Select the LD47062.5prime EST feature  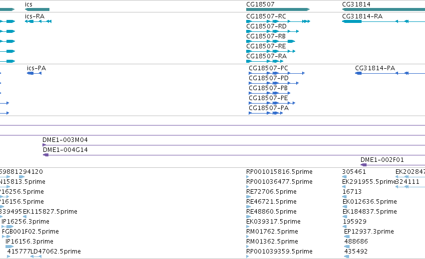[x=36, y=257]
